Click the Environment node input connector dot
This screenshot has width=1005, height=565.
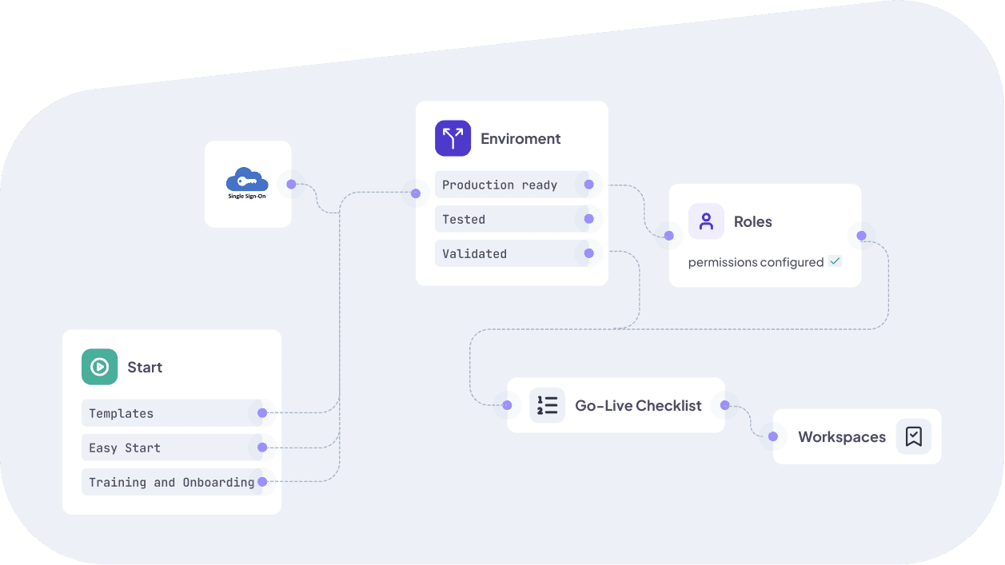click(x=416, y=193)
